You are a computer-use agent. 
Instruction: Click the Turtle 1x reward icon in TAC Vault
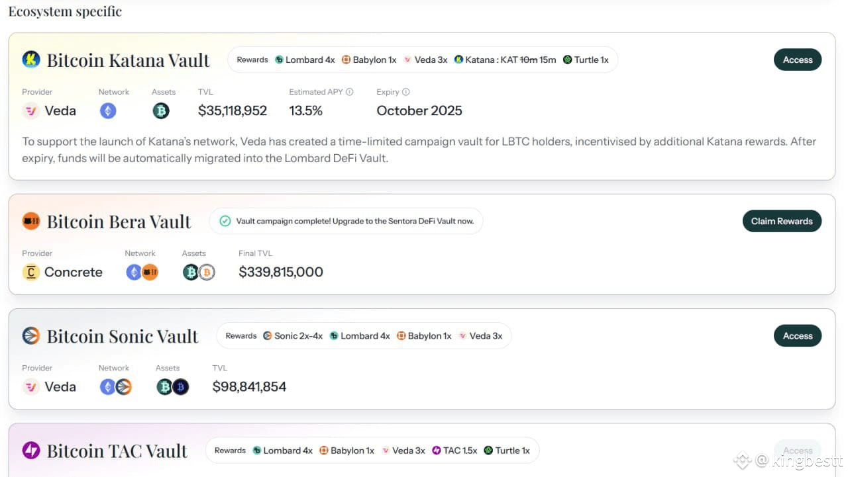tap(488, 451)
